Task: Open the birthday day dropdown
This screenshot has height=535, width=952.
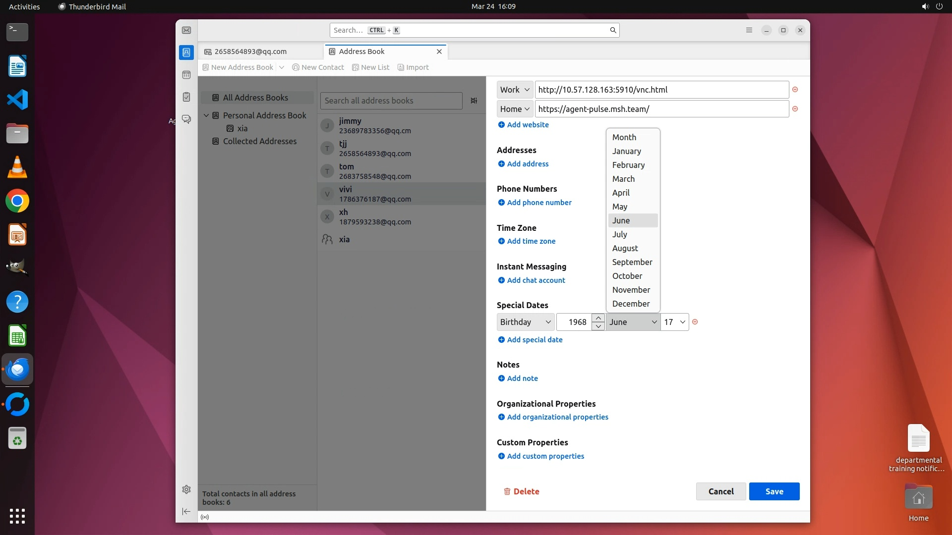Action: [674, 322]
